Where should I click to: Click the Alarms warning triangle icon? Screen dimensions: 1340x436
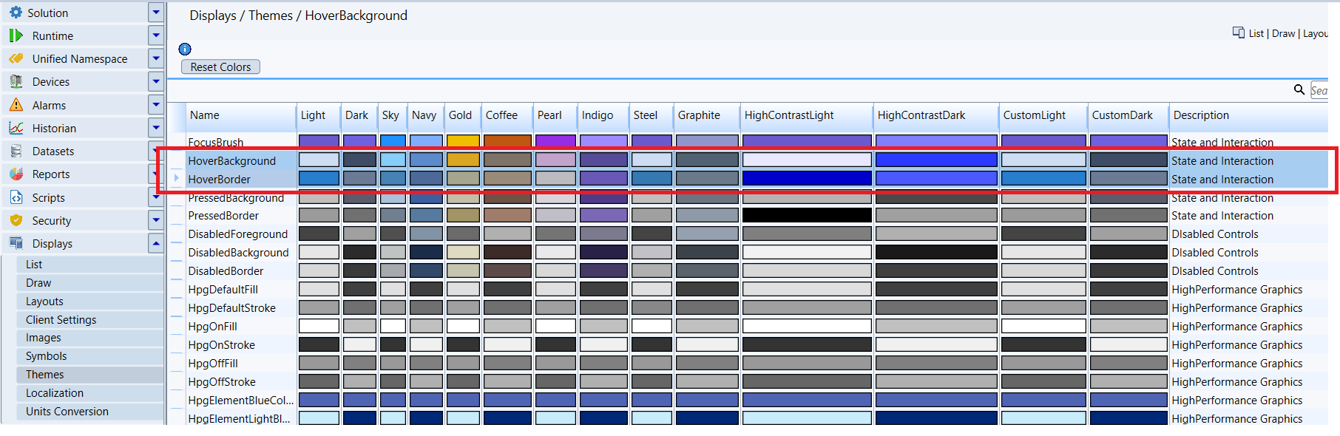[x=16, y=105]
